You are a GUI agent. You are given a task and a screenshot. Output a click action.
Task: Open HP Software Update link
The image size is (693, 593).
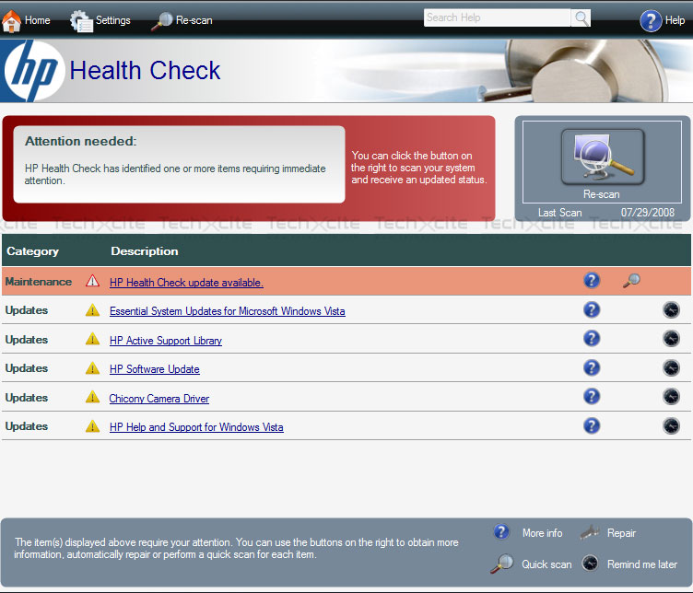pos(154,369)
